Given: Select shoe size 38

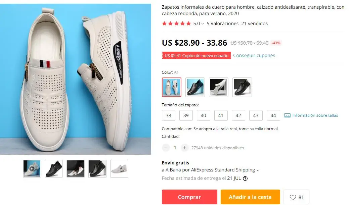Looking at the screenshot, I should click(169, 115).
